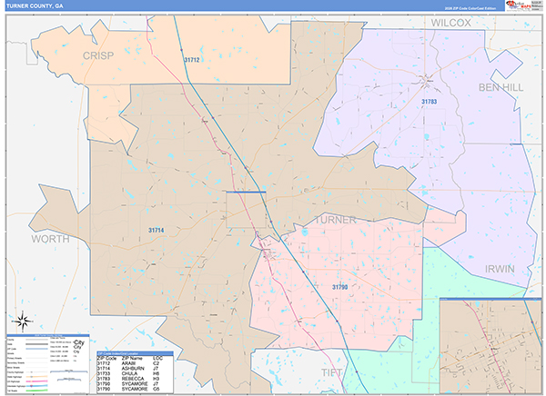Click the ZIP Code Index/Grid Locator title bar
This screenshot has height=396, width=546.
(x=135, y=353)
